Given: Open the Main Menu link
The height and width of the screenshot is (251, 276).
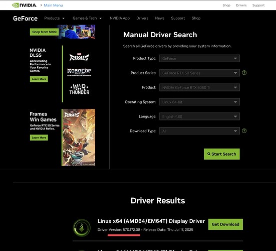Looking at the screenshot, I should [x=53, y=6].
